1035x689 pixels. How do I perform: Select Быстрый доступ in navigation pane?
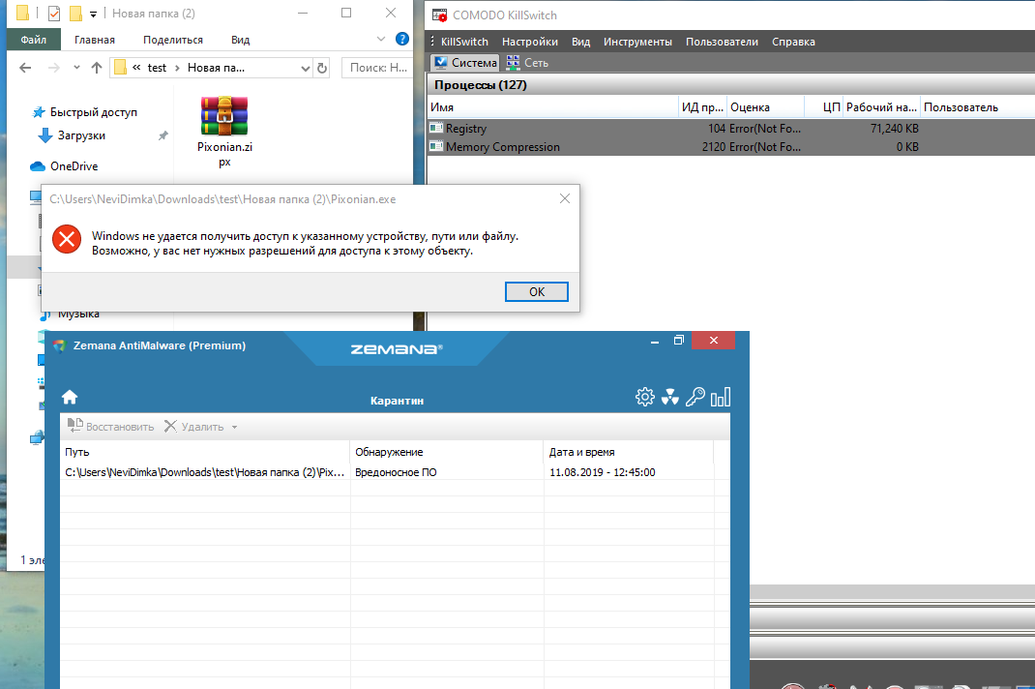[93, 112]
